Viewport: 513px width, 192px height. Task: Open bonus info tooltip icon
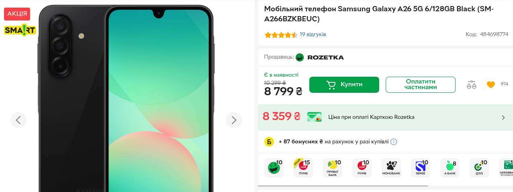[394, 142]
